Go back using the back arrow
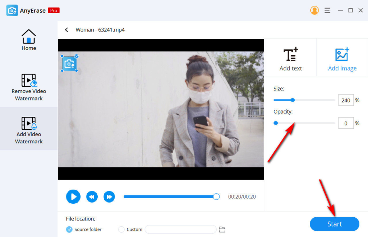The image size is (368, 237). click(66, 30)
